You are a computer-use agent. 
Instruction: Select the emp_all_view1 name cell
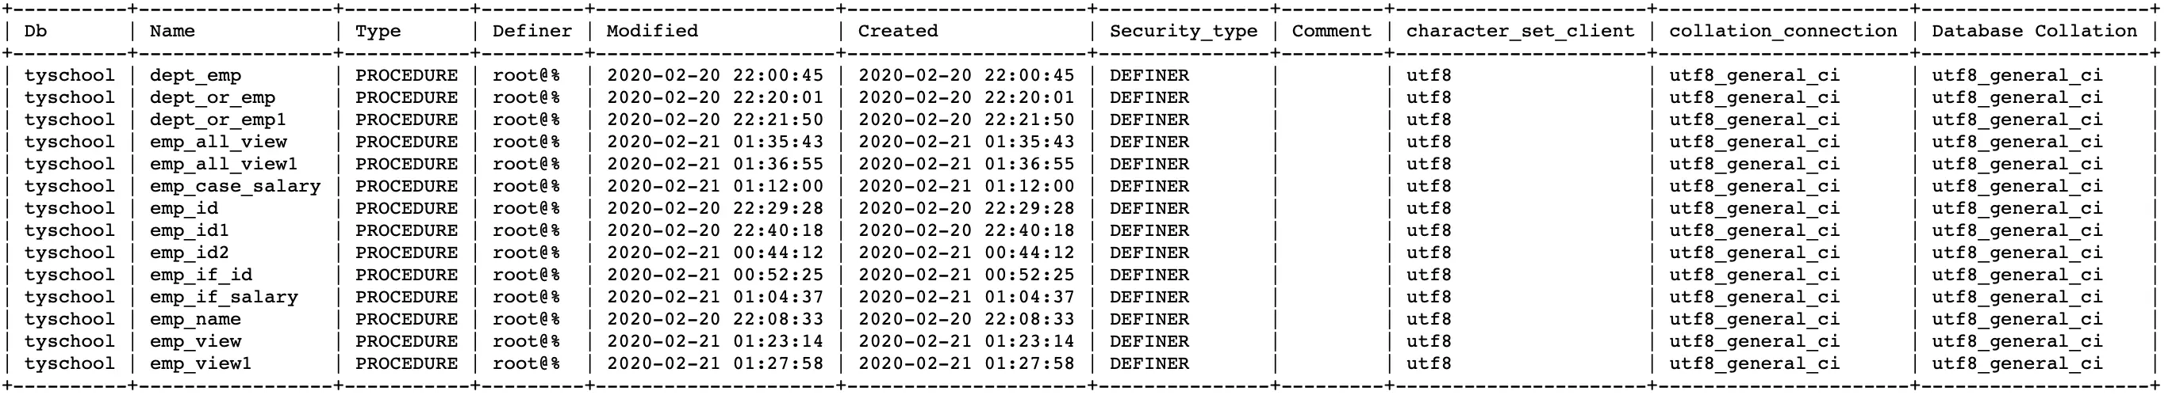[x=224, y=164]
